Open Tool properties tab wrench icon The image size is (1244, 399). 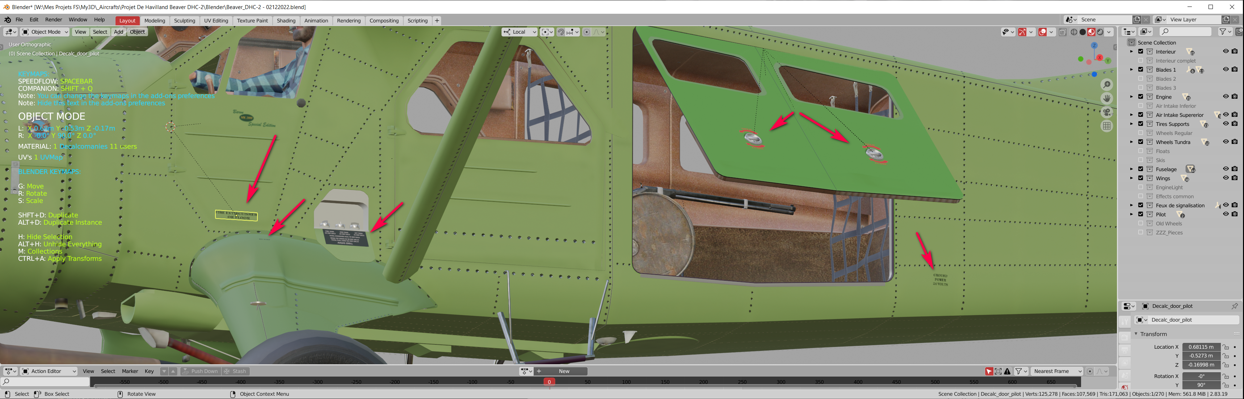click(1125, 322)
